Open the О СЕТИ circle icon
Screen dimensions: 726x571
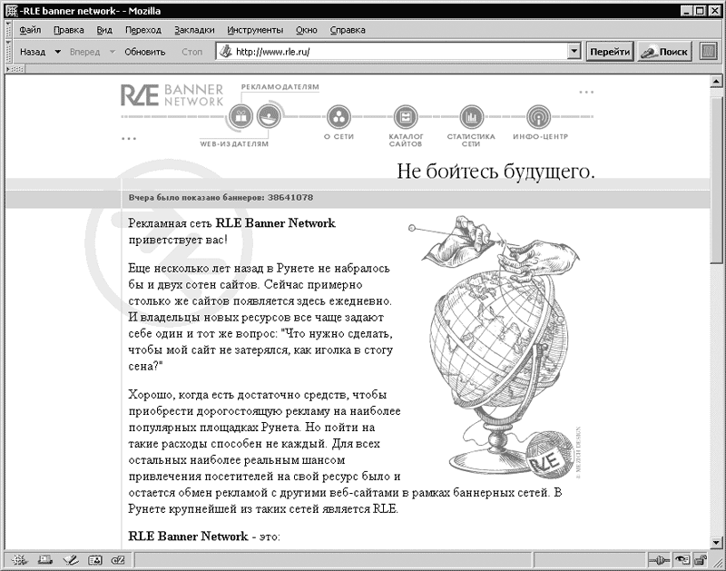338,117
